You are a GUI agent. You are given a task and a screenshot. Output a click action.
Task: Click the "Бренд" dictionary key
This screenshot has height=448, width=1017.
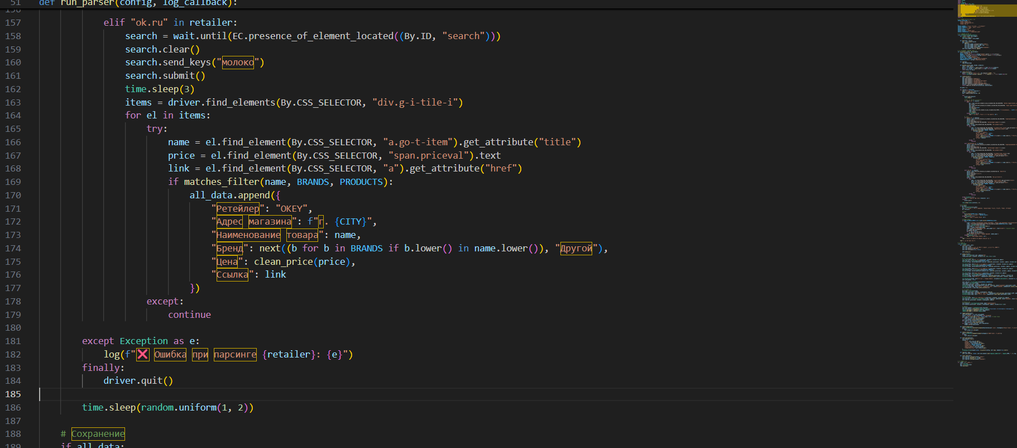[x=230, y=248]
